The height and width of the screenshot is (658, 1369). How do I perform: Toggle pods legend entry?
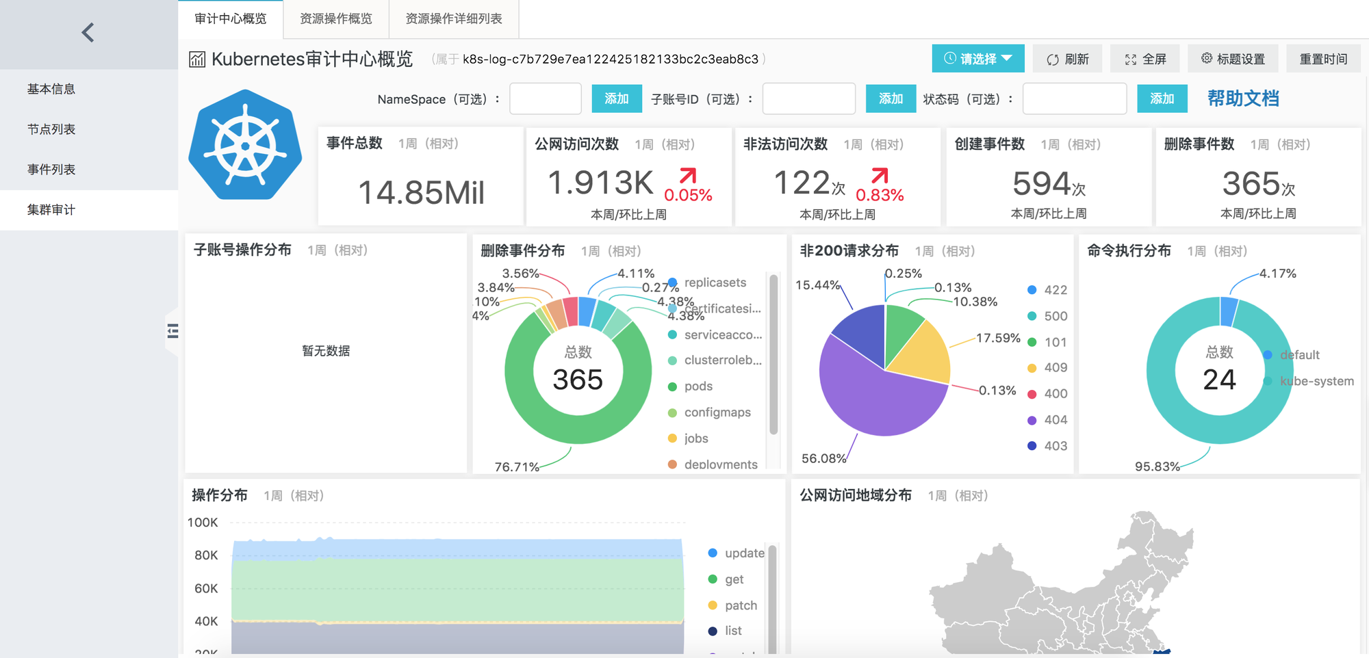(x=690, y=386)
